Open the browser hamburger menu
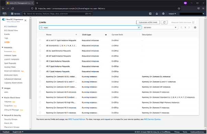Image resolution: width=207 pixels, height=134 pixels. point(203,9)
